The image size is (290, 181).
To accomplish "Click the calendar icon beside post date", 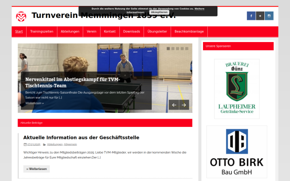I will coord(25,144).
